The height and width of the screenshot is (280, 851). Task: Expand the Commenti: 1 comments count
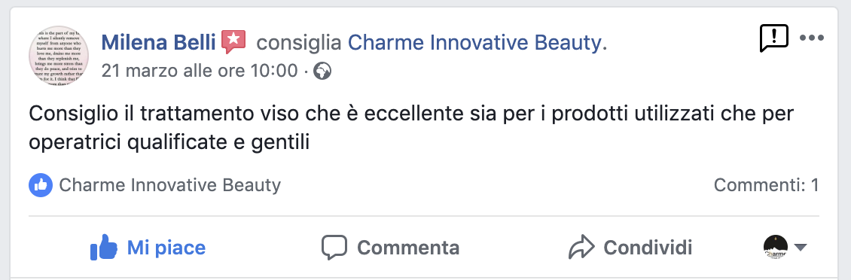767,186
